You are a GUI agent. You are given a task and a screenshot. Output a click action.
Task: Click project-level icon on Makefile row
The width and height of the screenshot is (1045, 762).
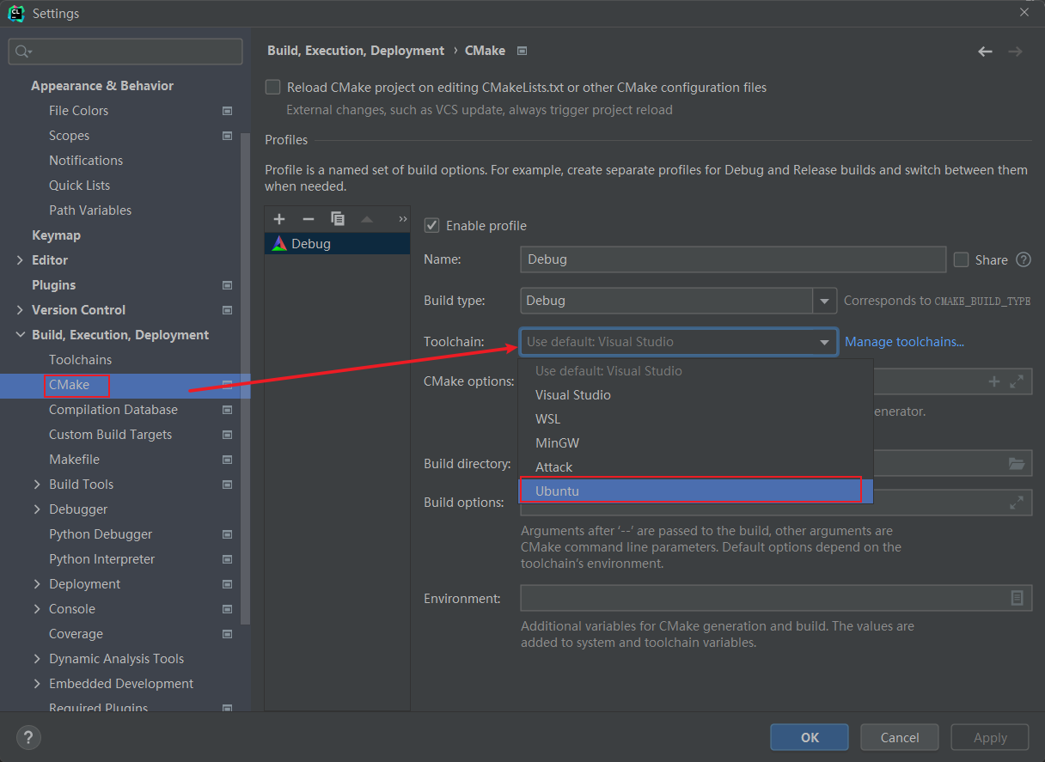pyautogui.click(x=228, y=460)
